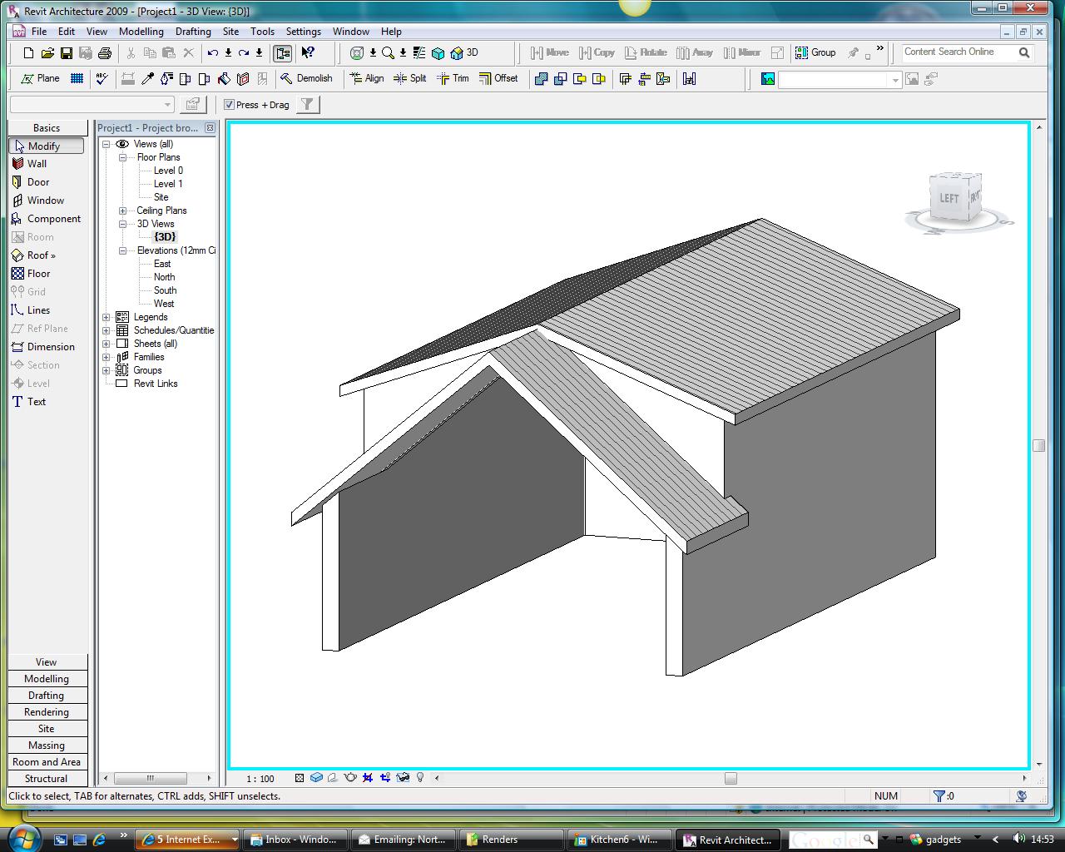Image resolution: width=1065 pixels, height=852 pixels.
Task: Select the Dimension tool
Action: point(50,347)
